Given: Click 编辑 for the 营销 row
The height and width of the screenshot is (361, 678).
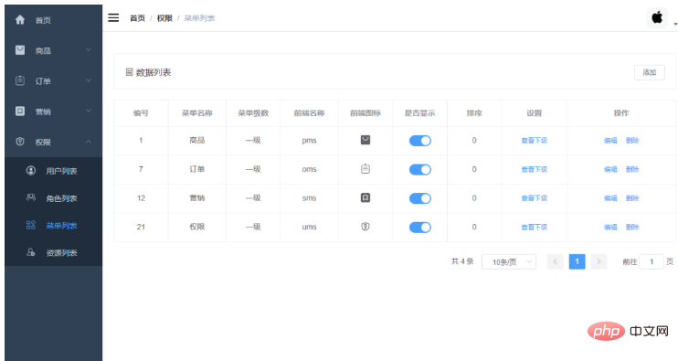Looking at the screenshot, I should 610,198.
